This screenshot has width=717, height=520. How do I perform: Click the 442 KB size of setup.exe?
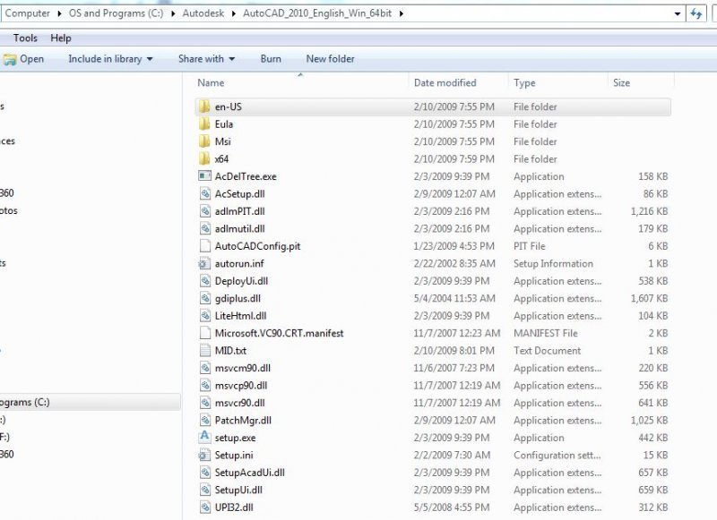point(653,438)
